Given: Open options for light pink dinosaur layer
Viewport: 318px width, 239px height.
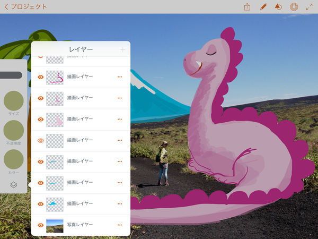Looking at the screenshot, I should (x=120, y=119).
